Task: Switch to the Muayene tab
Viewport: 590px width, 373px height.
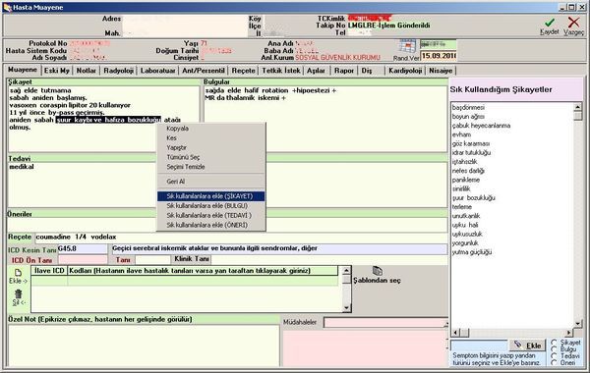Action: [23, 70]
